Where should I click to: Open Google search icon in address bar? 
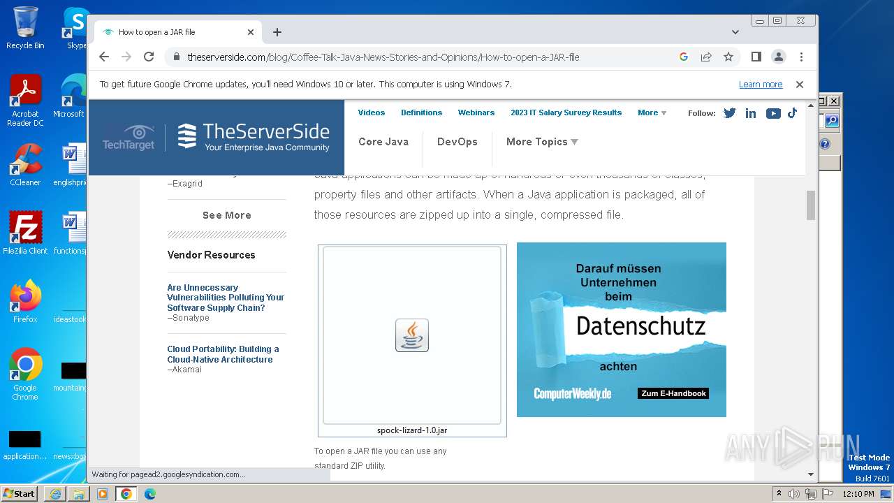point(684,57)
